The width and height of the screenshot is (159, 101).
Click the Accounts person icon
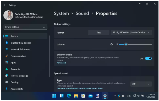pos(7,69)
